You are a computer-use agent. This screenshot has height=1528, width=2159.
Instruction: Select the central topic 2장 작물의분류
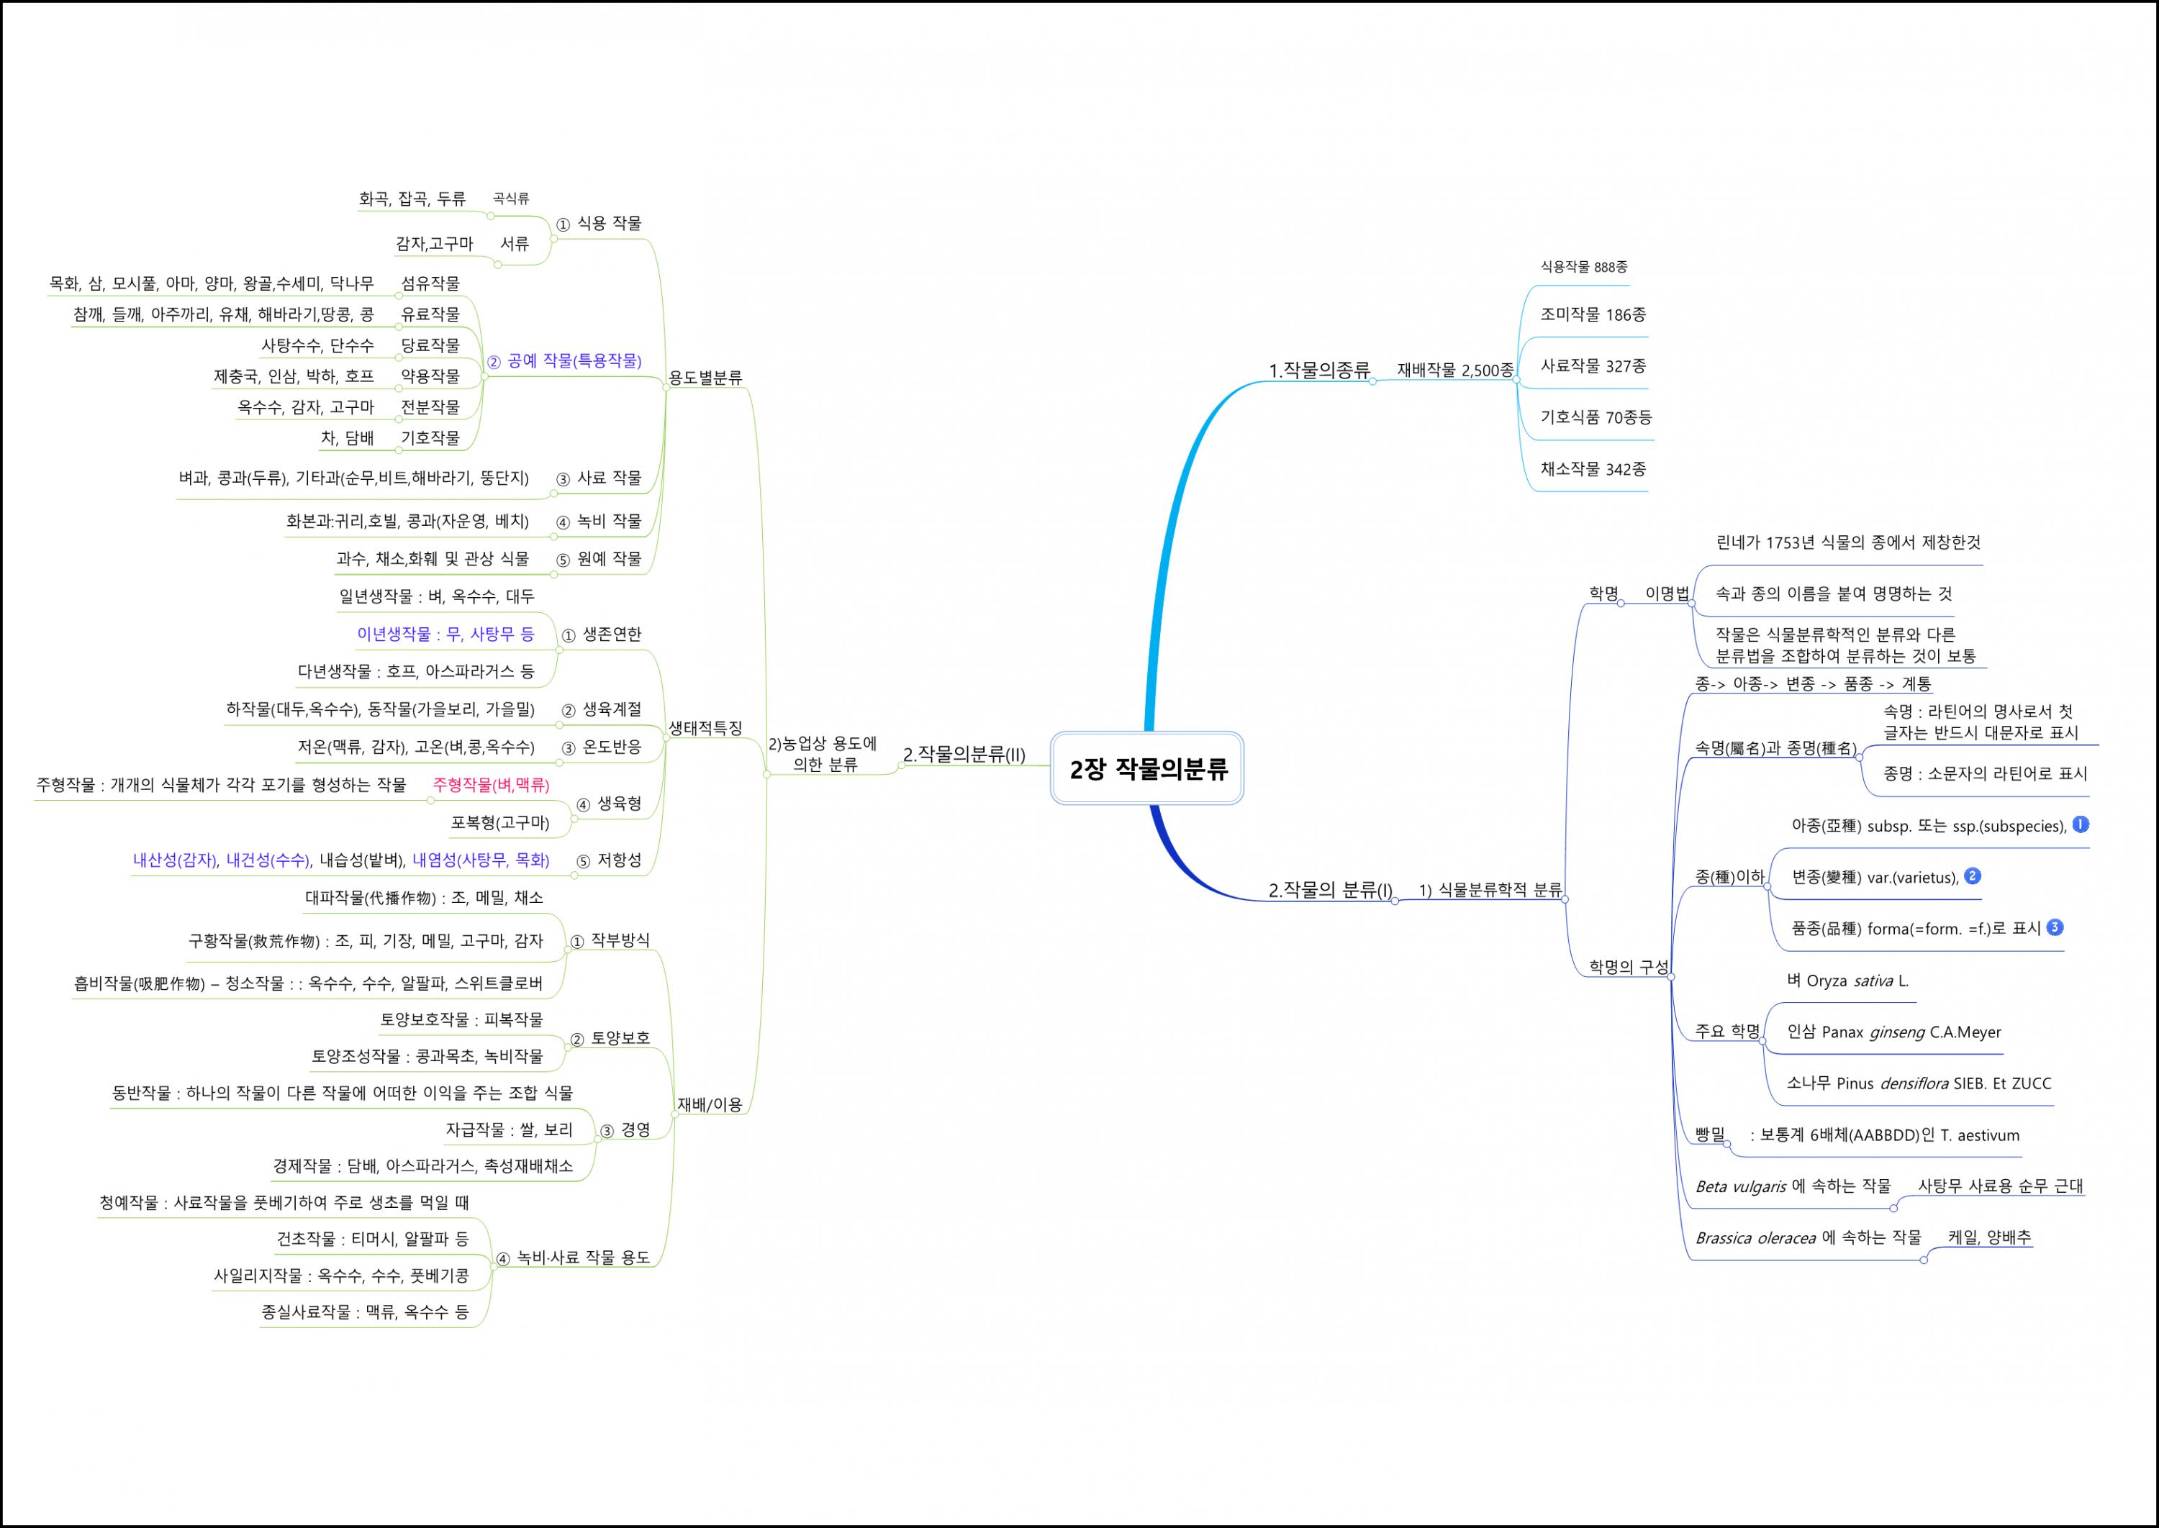(x=1147, y=768)
